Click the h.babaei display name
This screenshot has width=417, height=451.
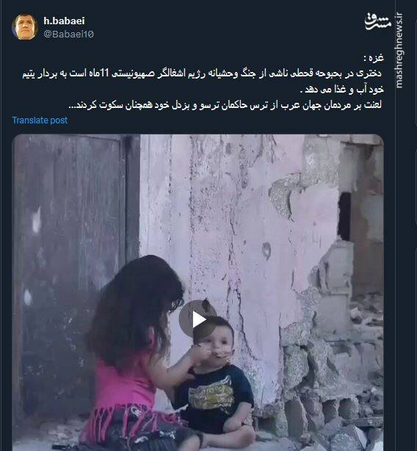coord(64,21)
